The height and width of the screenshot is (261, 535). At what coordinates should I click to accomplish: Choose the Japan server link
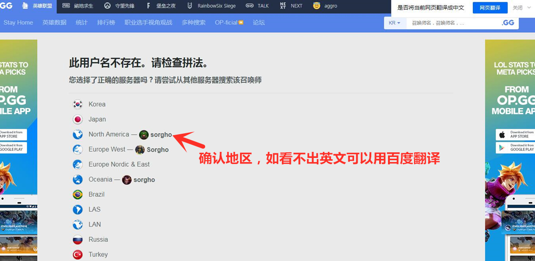coord(97,119)
